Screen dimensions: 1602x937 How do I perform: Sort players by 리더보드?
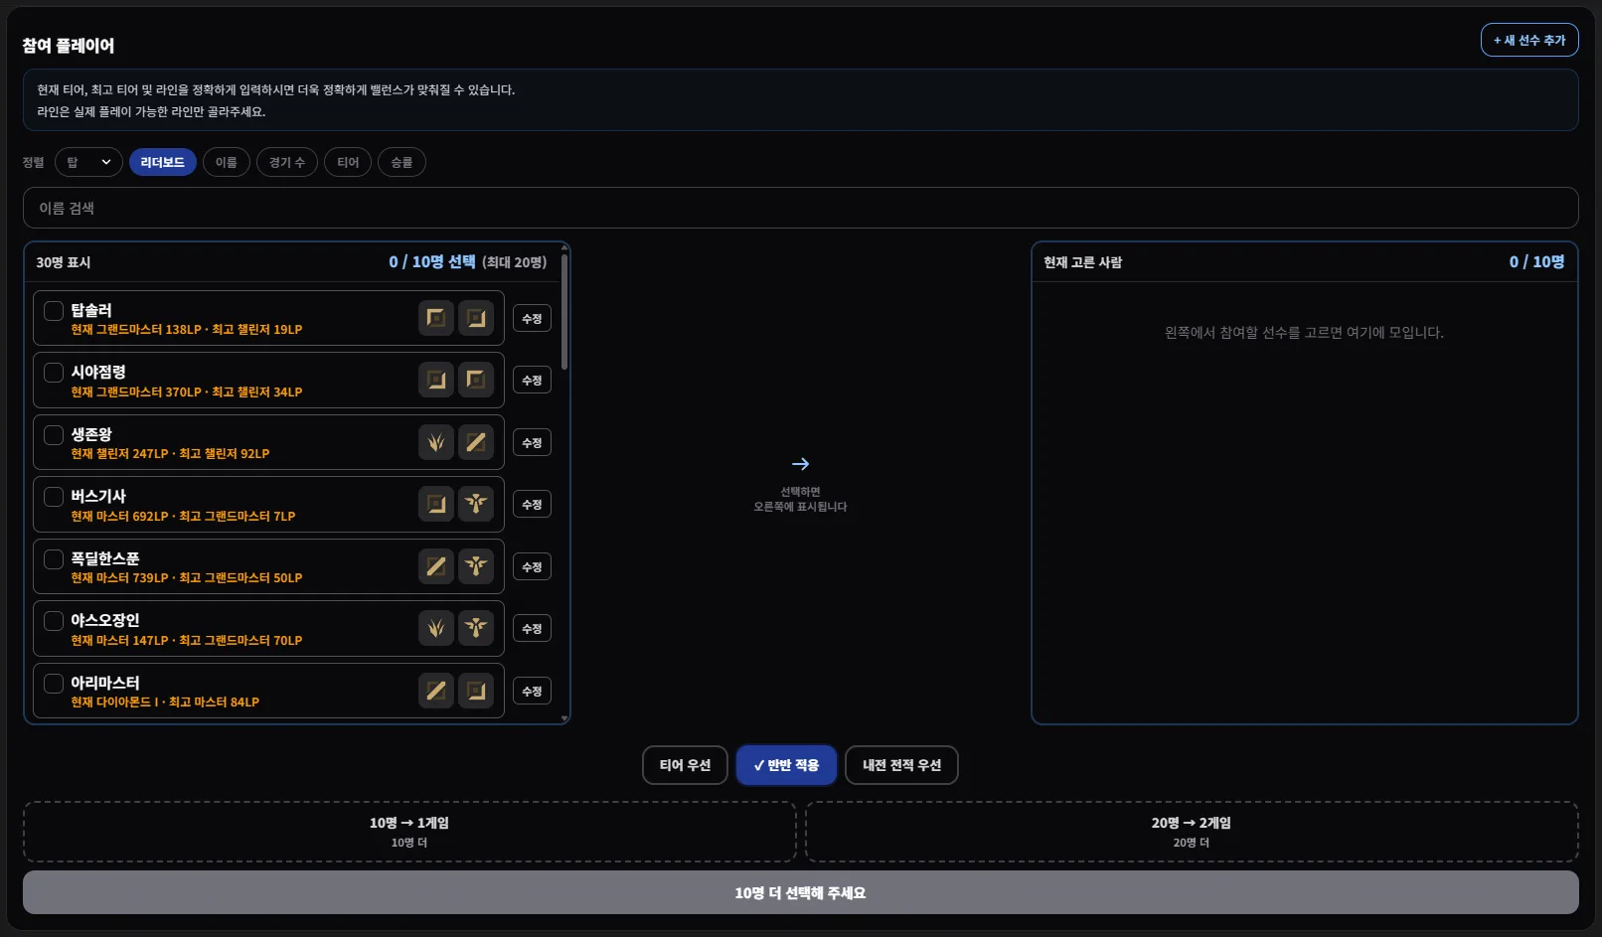[163, 162]
